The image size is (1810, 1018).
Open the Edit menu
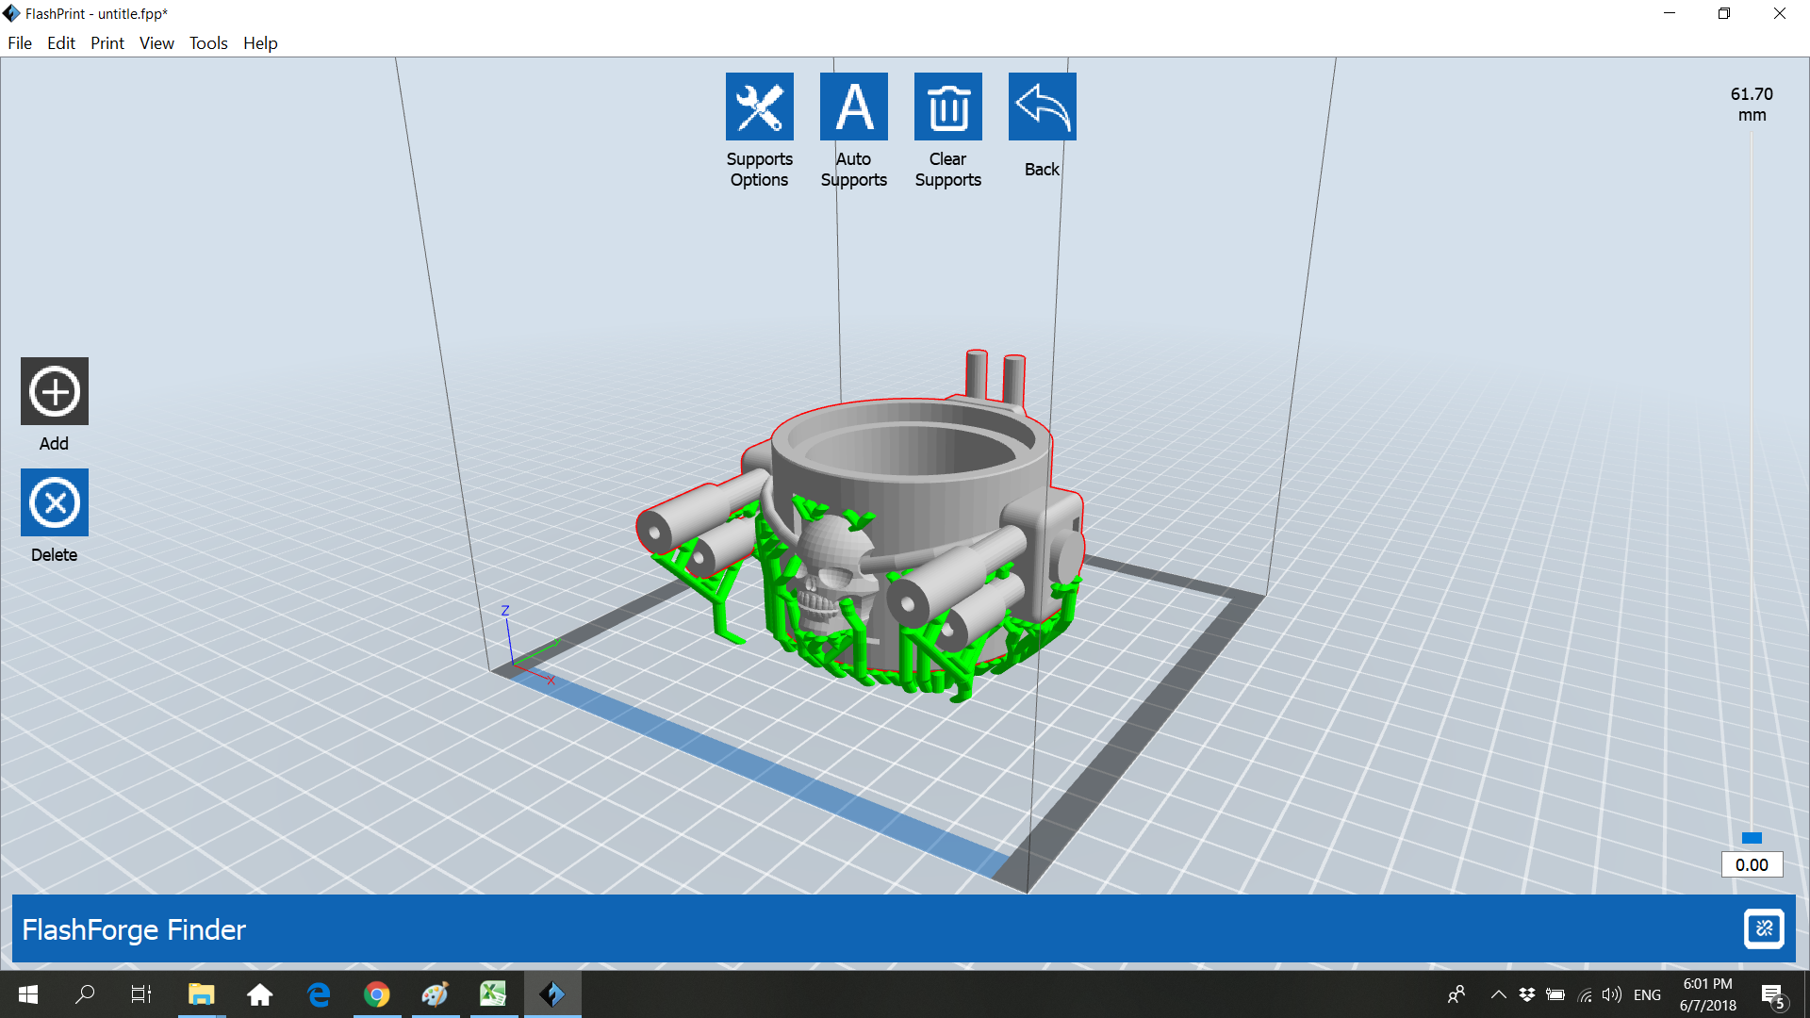click(61, 43)
